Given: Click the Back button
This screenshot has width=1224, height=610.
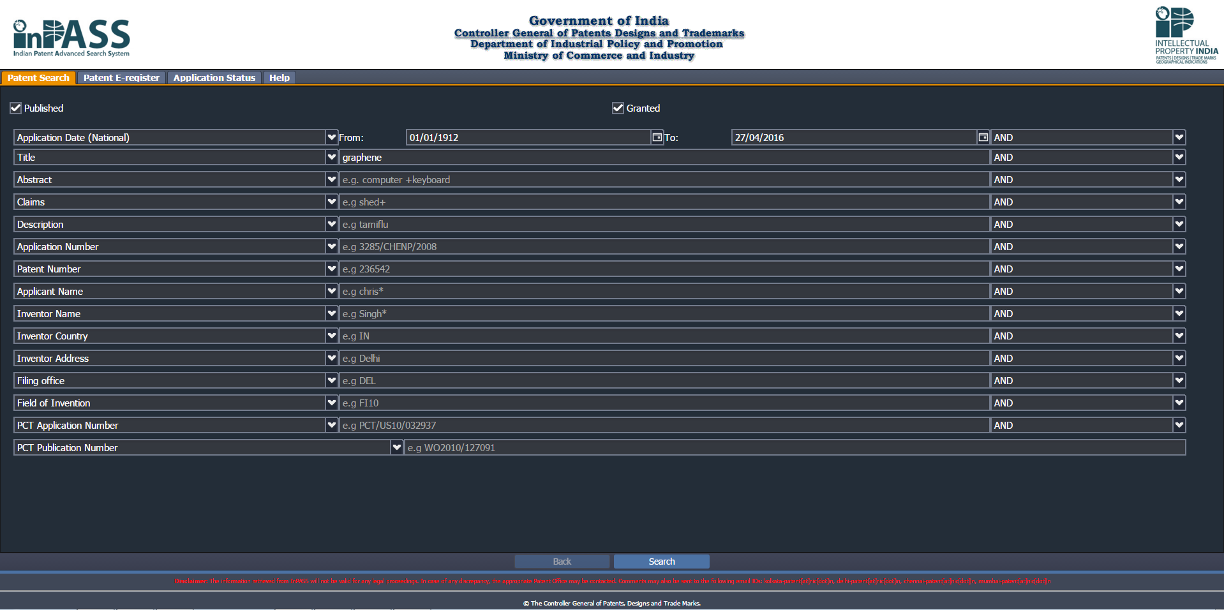Looking at the screenshot, I should coord(562,562).
